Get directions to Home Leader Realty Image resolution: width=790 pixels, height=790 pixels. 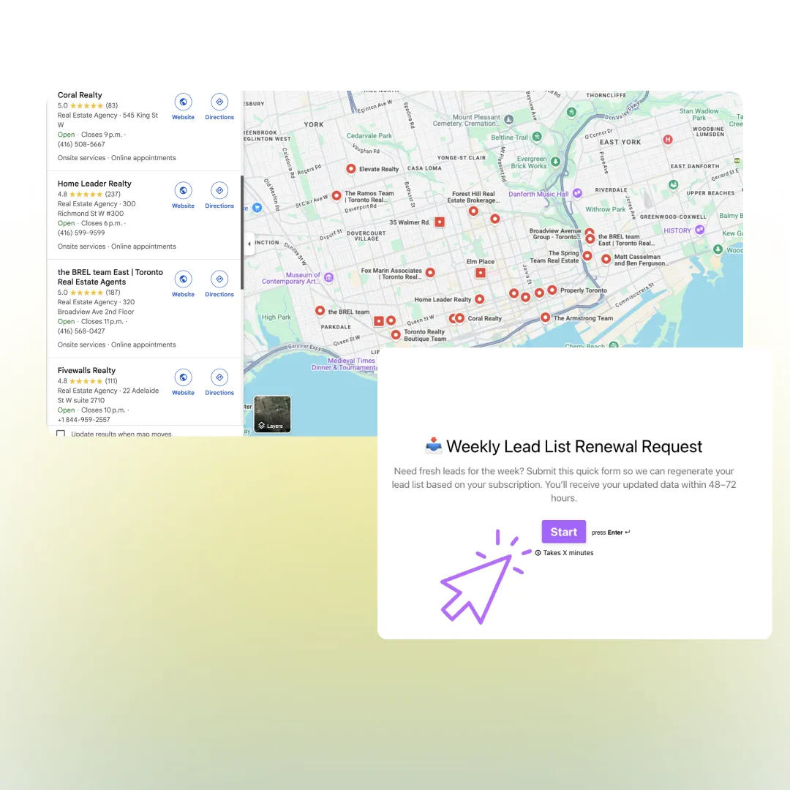pos(219,190)
